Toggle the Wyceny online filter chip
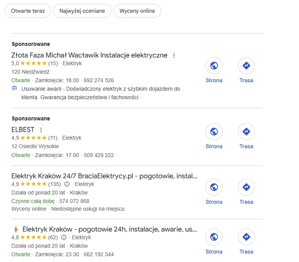Viewport: 299px width, 262px height. point(137,11)
